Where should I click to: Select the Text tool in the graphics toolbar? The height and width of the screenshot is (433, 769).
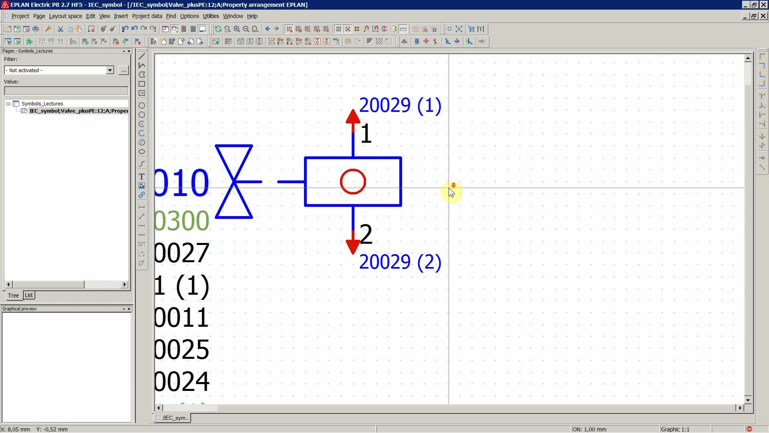(142, 177)
